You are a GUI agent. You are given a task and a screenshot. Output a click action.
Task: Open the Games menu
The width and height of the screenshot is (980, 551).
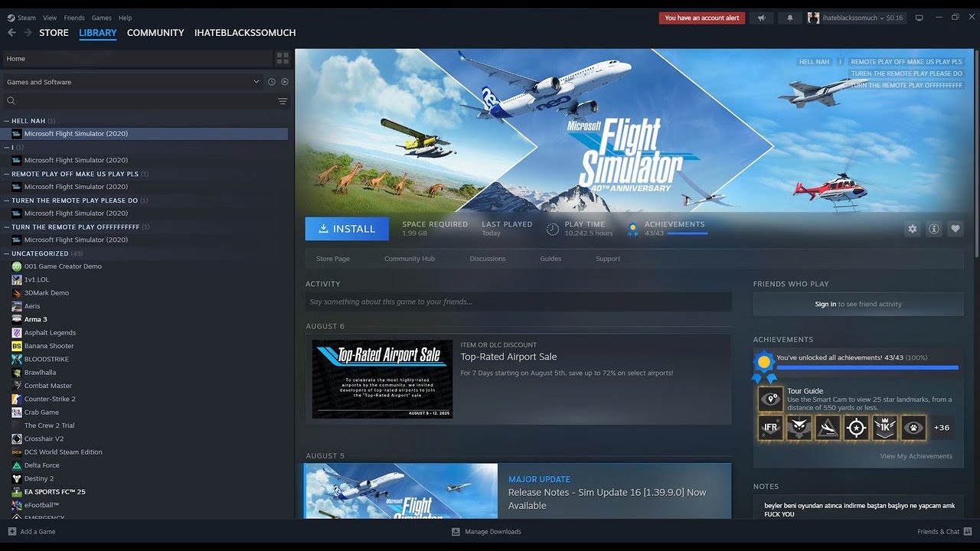pos(101,18)
